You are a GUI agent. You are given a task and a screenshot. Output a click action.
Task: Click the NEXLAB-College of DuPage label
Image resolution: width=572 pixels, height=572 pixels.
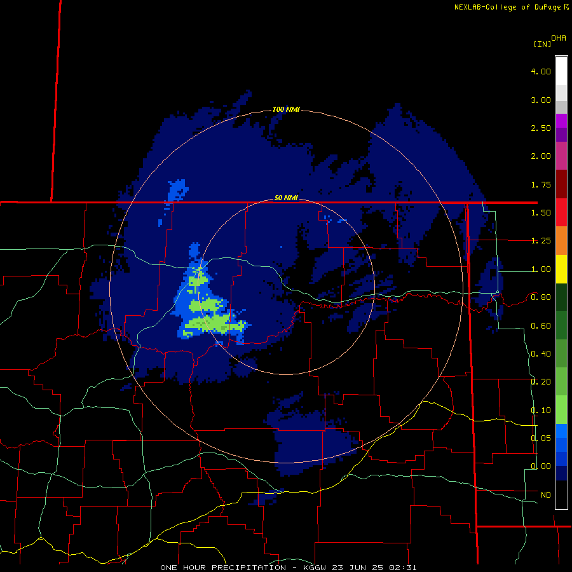click(x=507, y=7)
